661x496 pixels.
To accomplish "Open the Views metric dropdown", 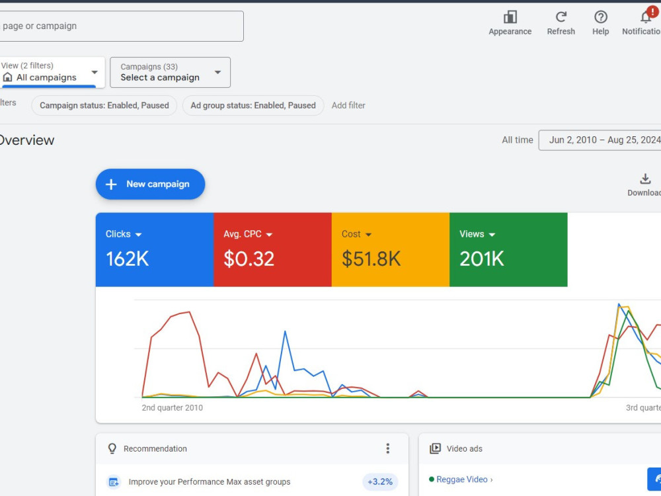I will tap(492, 235).
